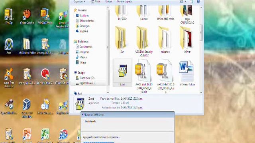The width and height of the screenshot is (255, 143).
Task: Go to Escritorio in the navigation pane
Action: 82,15
